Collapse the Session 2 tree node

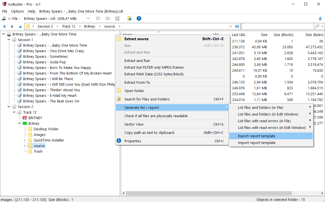point(9,107)
